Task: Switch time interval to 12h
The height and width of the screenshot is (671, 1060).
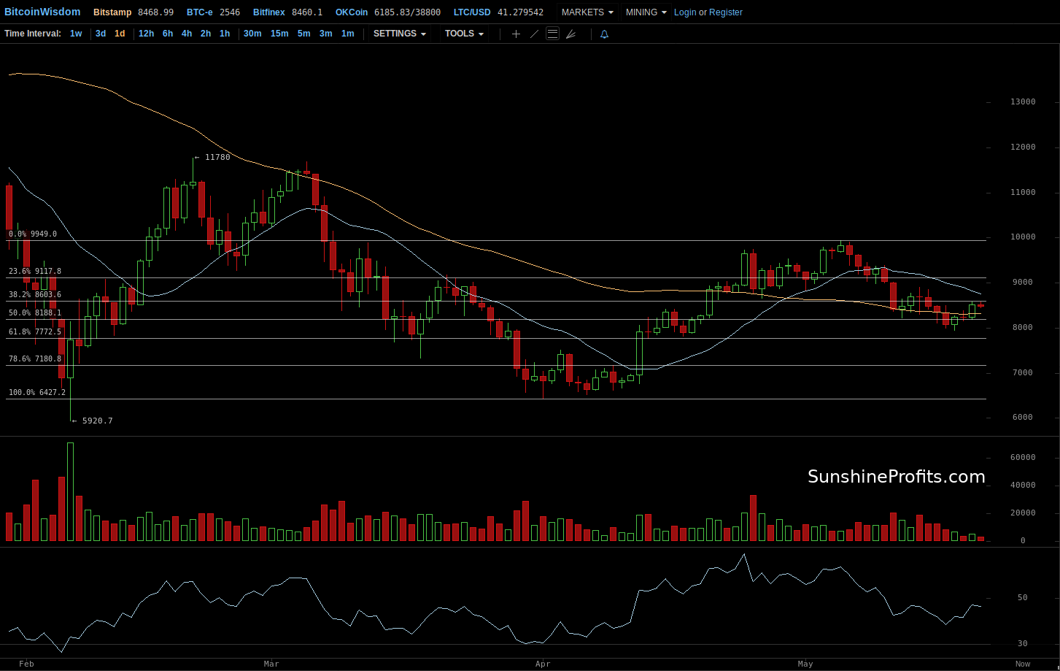Action: pos(146,34)
